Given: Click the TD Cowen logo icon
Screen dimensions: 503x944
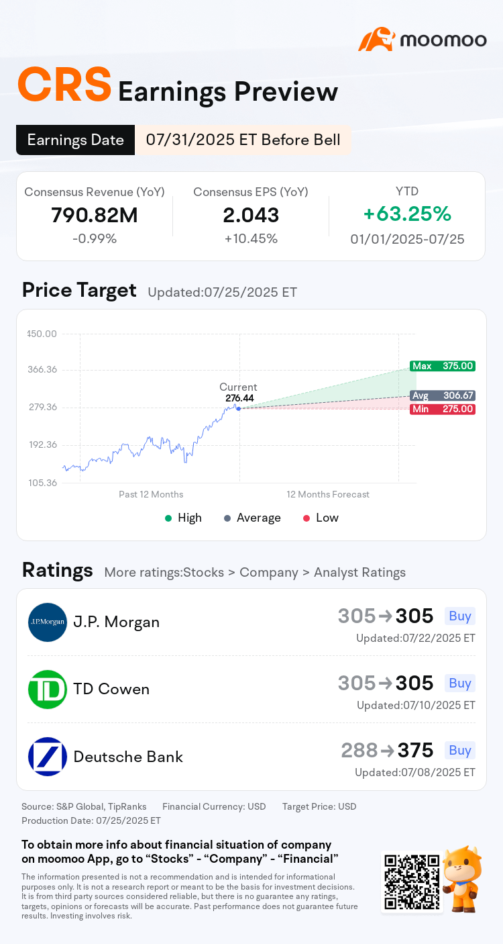Looking at the screenshot, I should point(48,690).
